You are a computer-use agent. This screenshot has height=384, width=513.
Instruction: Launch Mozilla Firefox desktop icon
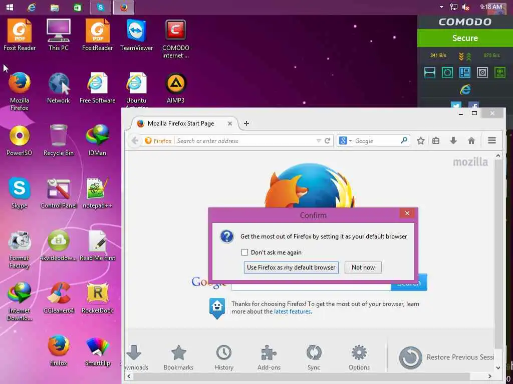[x=20, y=91]
